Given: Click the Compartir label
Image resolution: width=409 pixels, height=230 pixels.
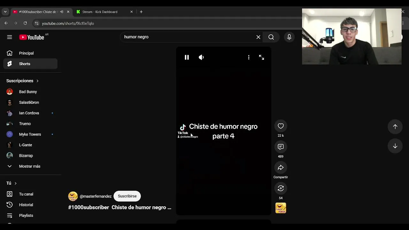Looking at the screenshot, I should [281, 177].
